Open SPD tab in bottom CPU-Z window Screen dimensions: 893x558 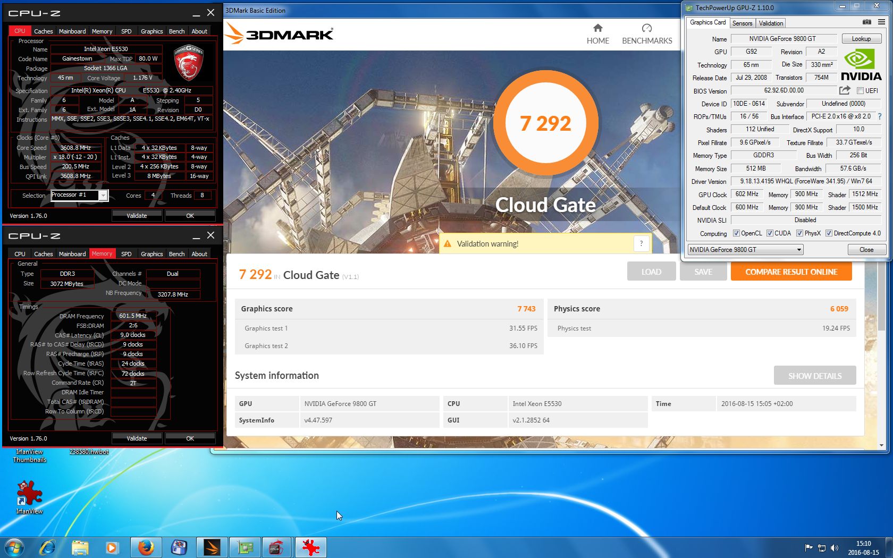tap(126, 254)
